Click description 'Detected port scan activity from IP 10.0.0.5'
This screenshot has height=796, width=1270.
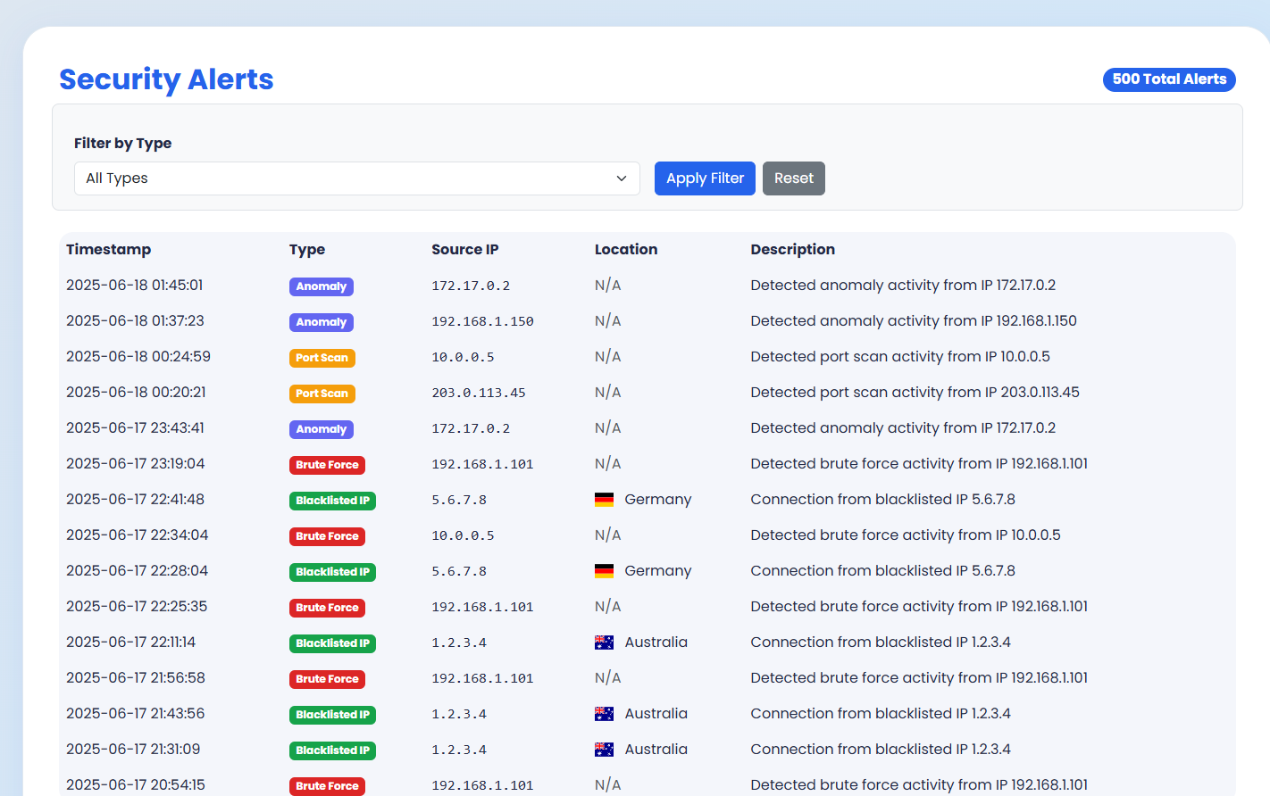coord(900,357)
